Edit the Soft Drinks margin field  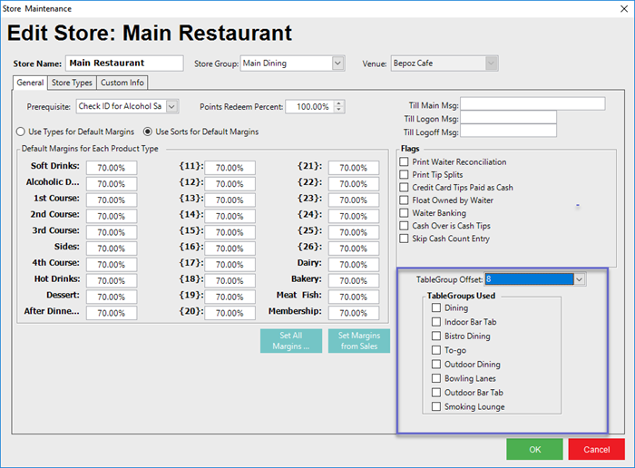click(112, 168)
